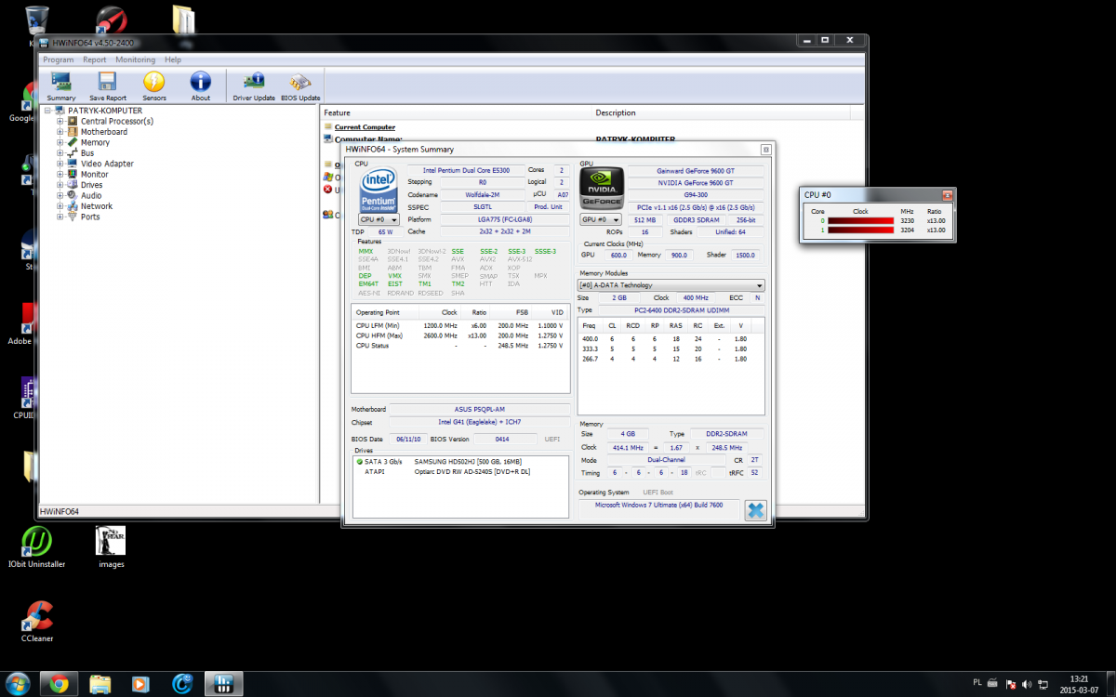Click the NVIDIA GeForce logo in System Summary
Screen dimensions: 1116x697
coord(600,189)
